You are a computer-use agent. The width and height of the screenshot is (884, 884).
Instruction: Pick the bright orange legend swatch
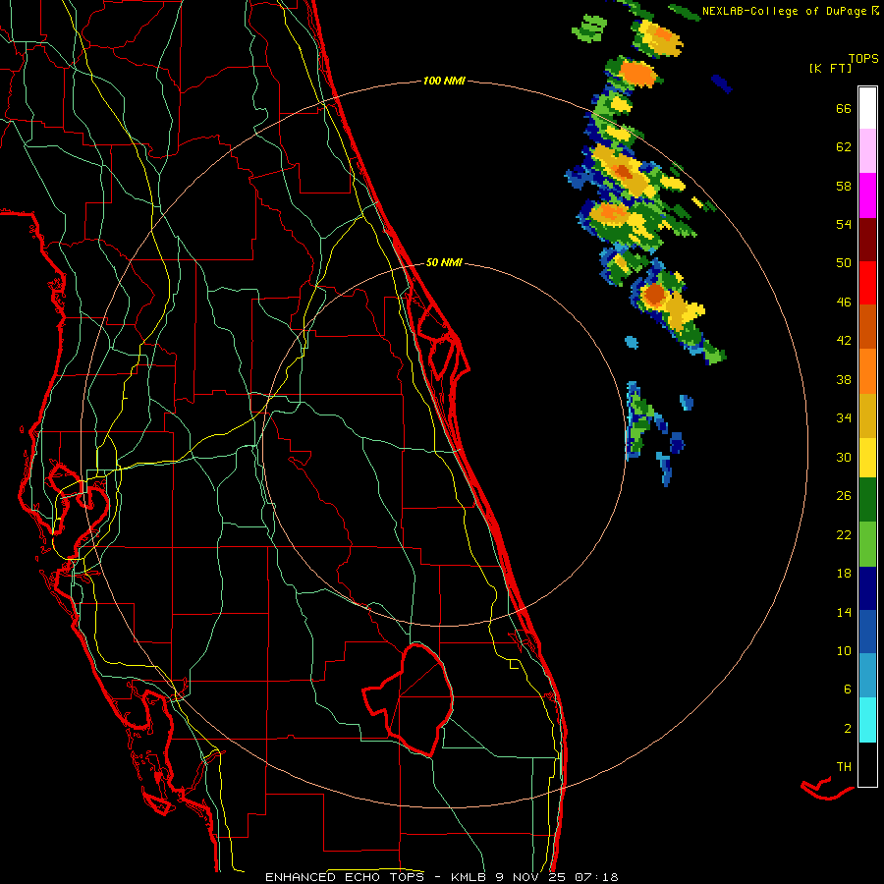pos(867,371)
